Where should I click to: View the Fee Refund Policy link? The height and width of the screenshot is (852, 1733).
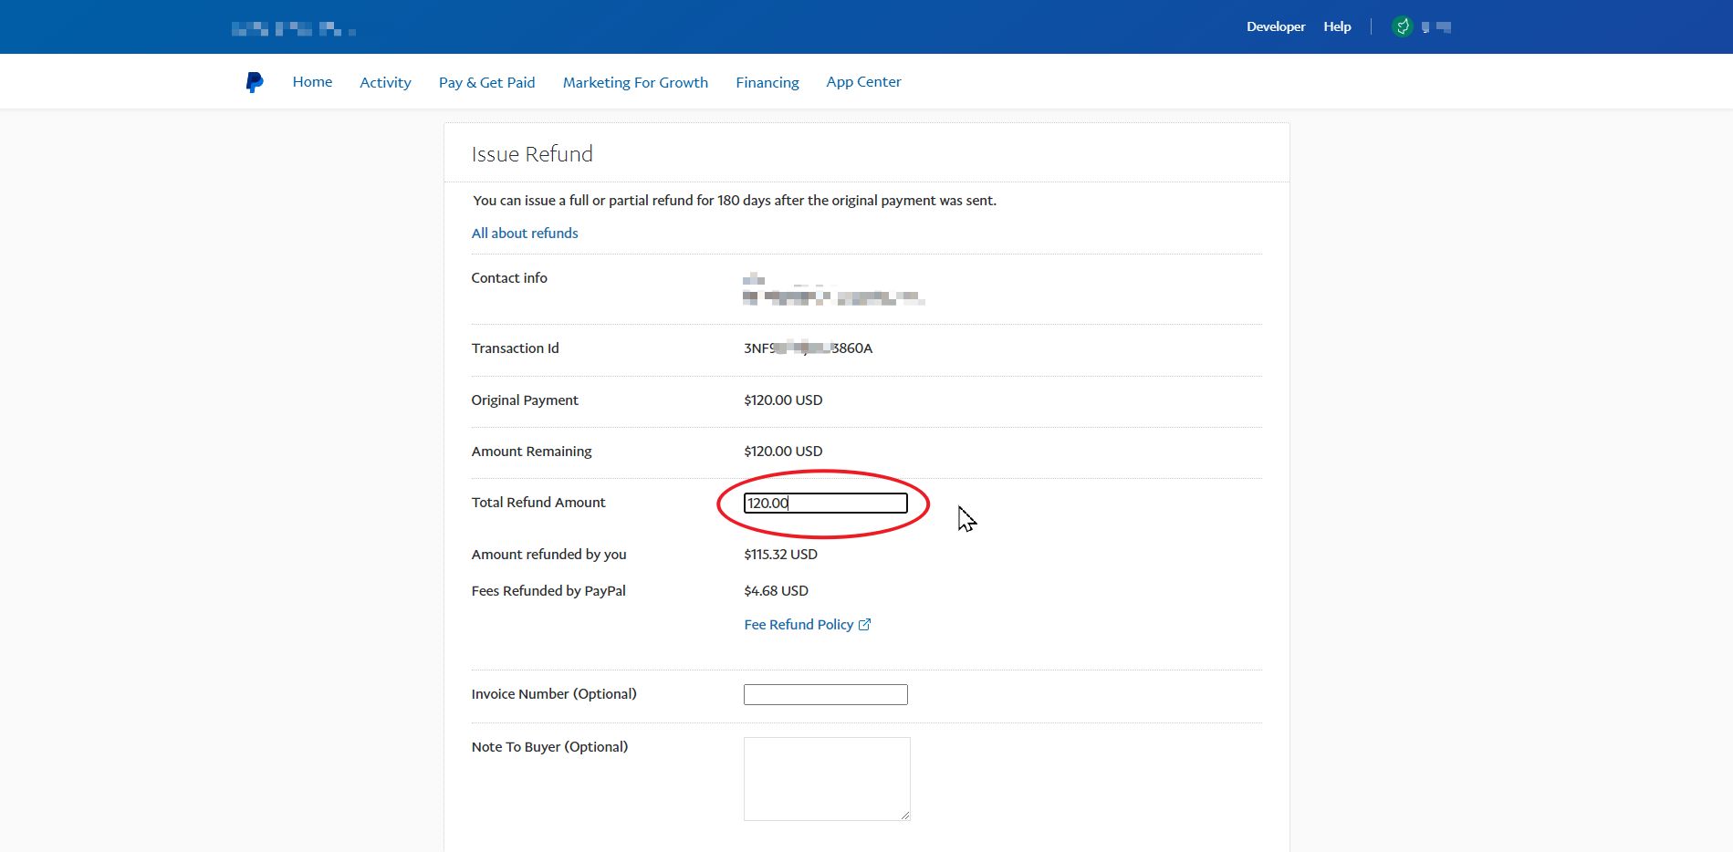pyautogui.click(x=799, y=625)
